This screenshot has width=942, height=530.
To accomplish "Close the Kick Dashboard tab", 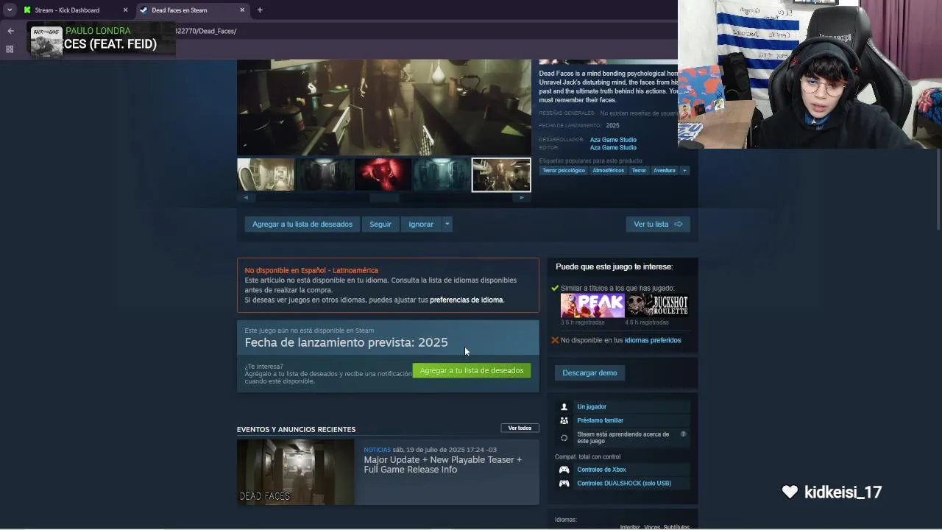I will (x=125, y=10).
